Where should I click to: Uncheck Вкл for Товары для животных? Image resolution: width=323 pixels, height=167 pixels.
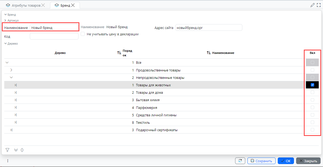tap(313, 85)
